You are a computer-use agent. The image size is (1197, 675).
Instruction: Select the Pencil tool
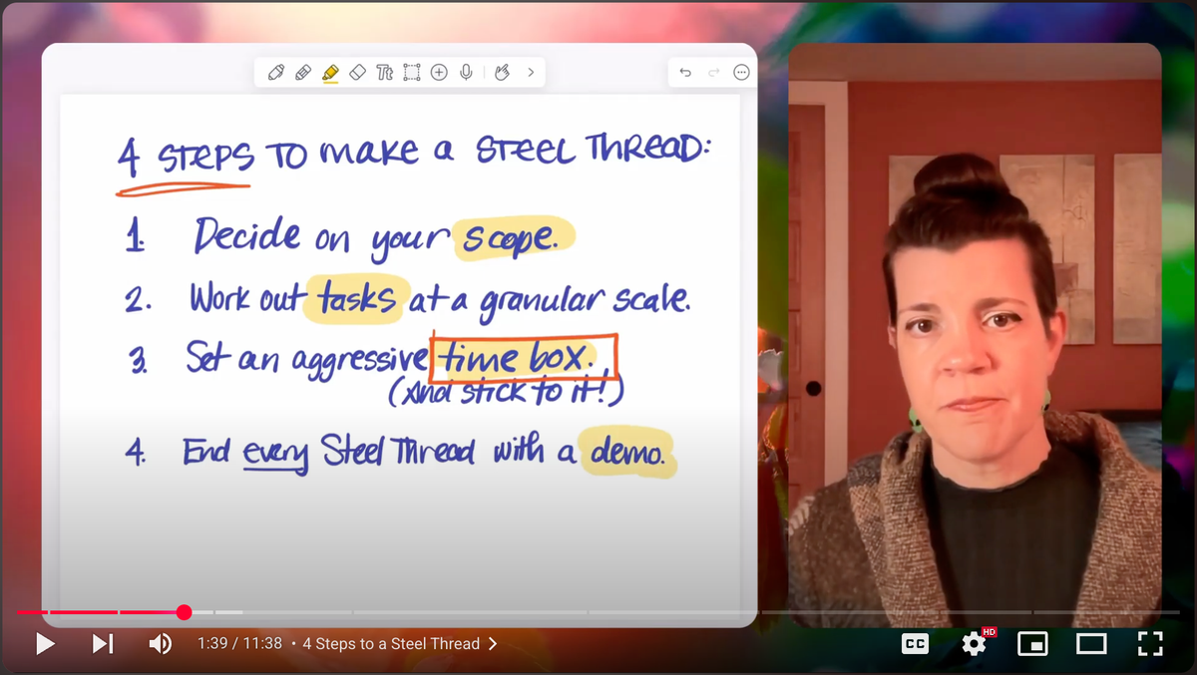[x=303, y=72]
